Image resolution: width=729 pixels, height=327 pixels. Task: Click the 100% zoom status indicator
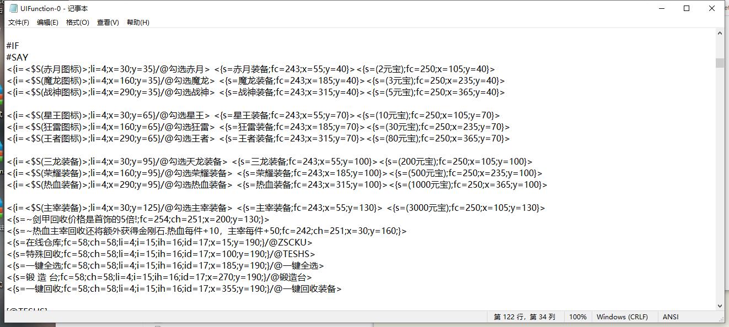pos(577,317)
